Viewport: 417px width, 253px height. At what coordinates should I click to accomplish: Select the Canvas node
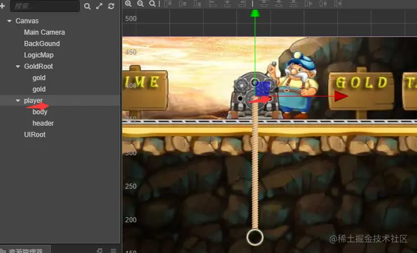(27, 20)
